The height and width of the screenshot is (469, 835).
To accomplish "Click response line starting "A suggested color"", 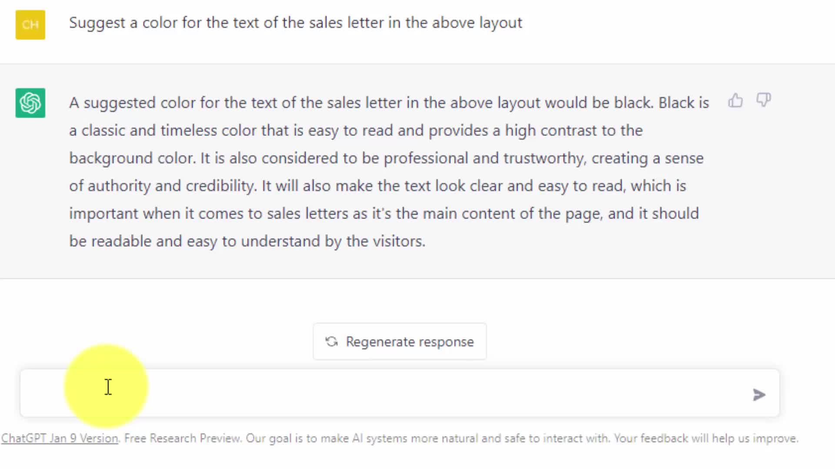I will 389,103.
